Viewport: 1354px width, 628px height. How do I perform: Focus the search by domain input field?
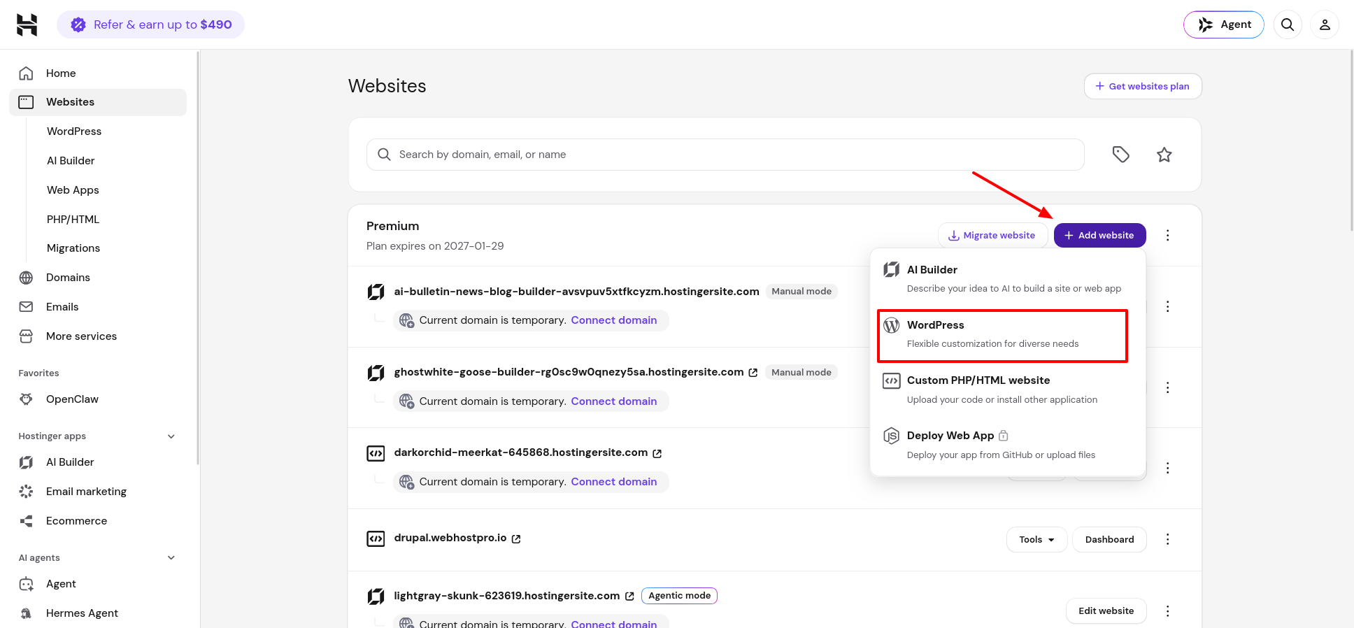(x=725, y=155)
